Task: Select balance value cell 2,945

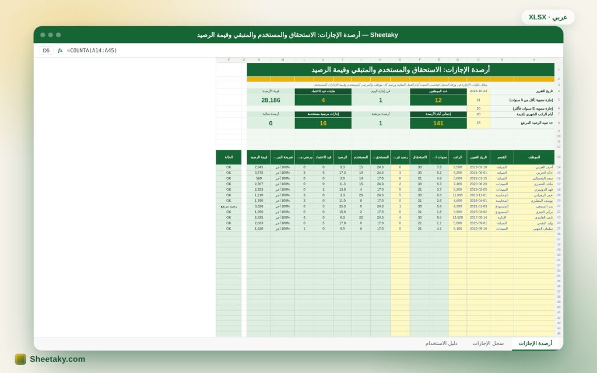Action: (259, 167)
